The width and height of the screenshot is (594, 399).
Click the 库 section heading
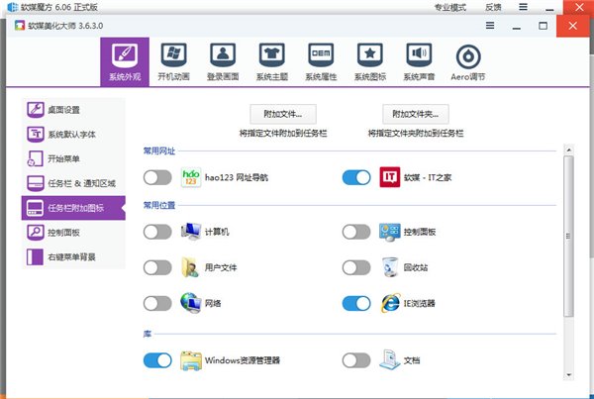pyautogui.click(x=148, y=334)
